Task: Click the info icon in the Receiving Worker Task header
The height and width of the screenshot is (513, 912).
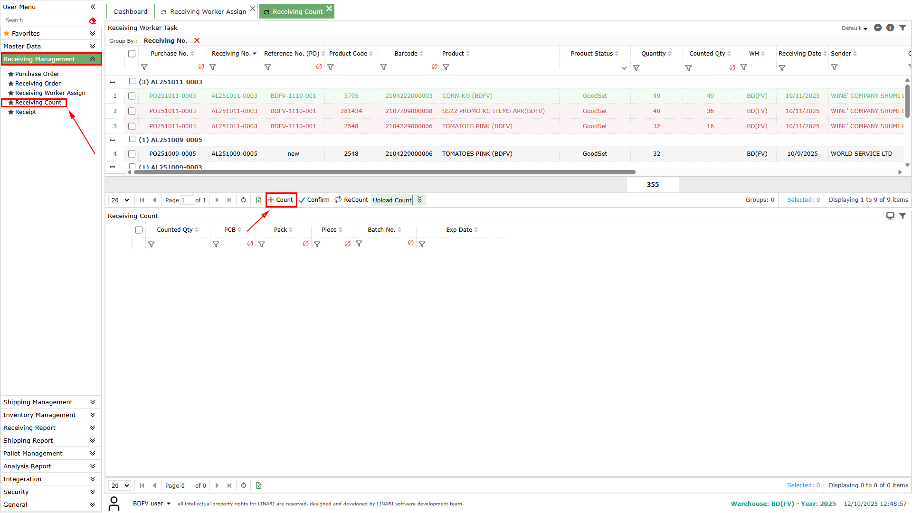Action: point(890,28)
